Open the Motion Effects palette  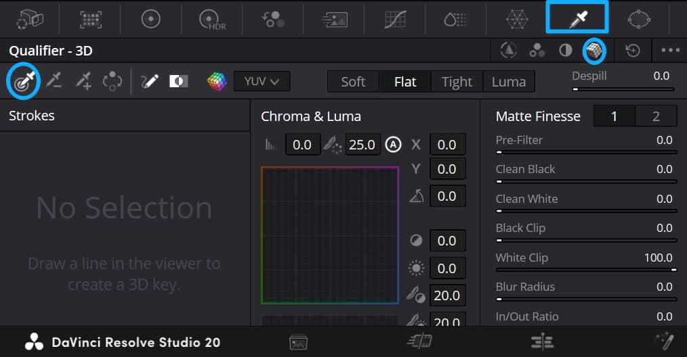click(x=334, y=20)
